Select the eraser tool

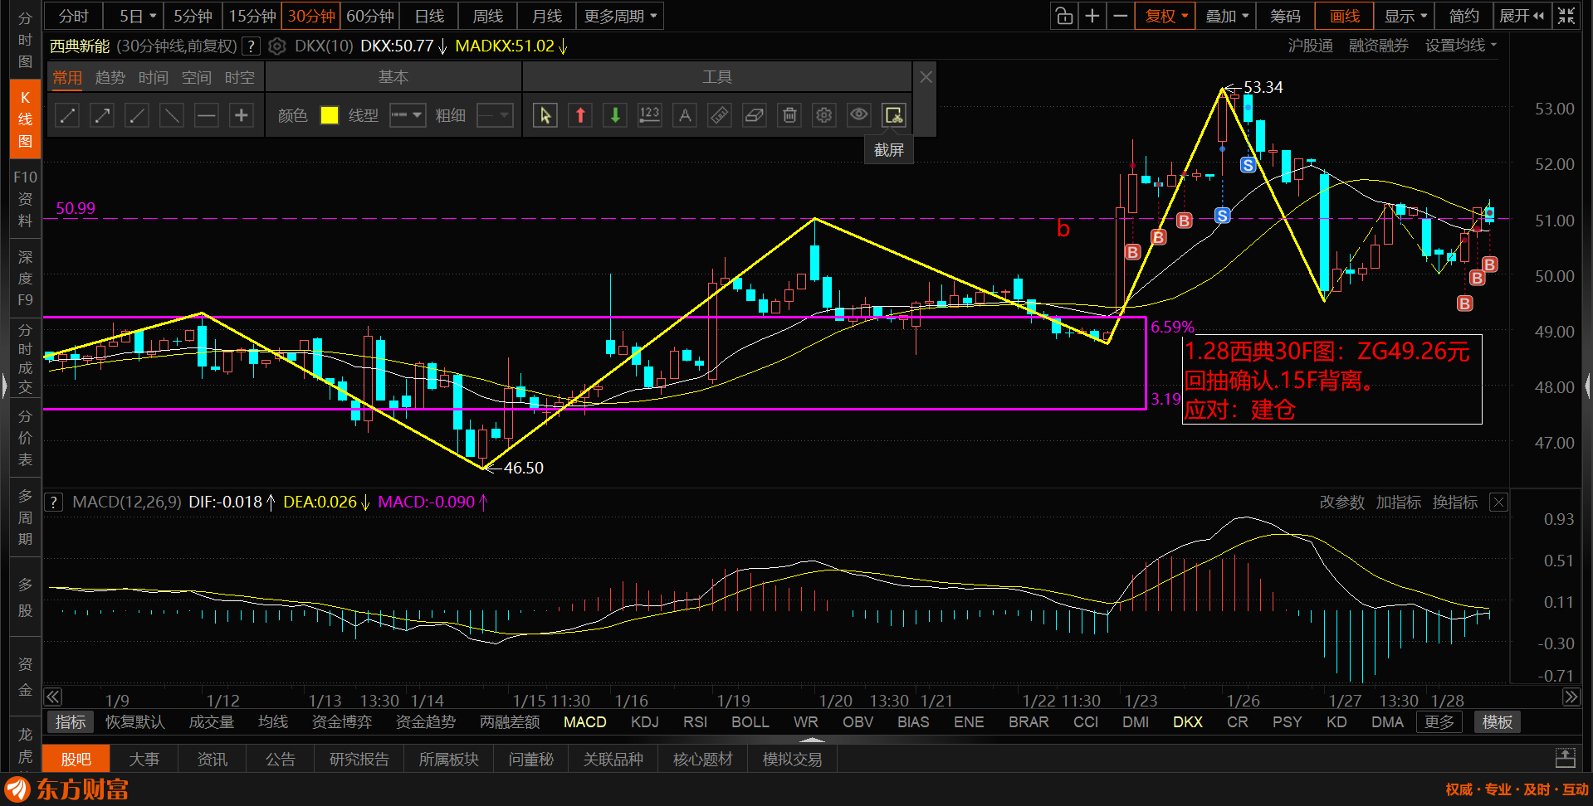(x=754, y=115)
